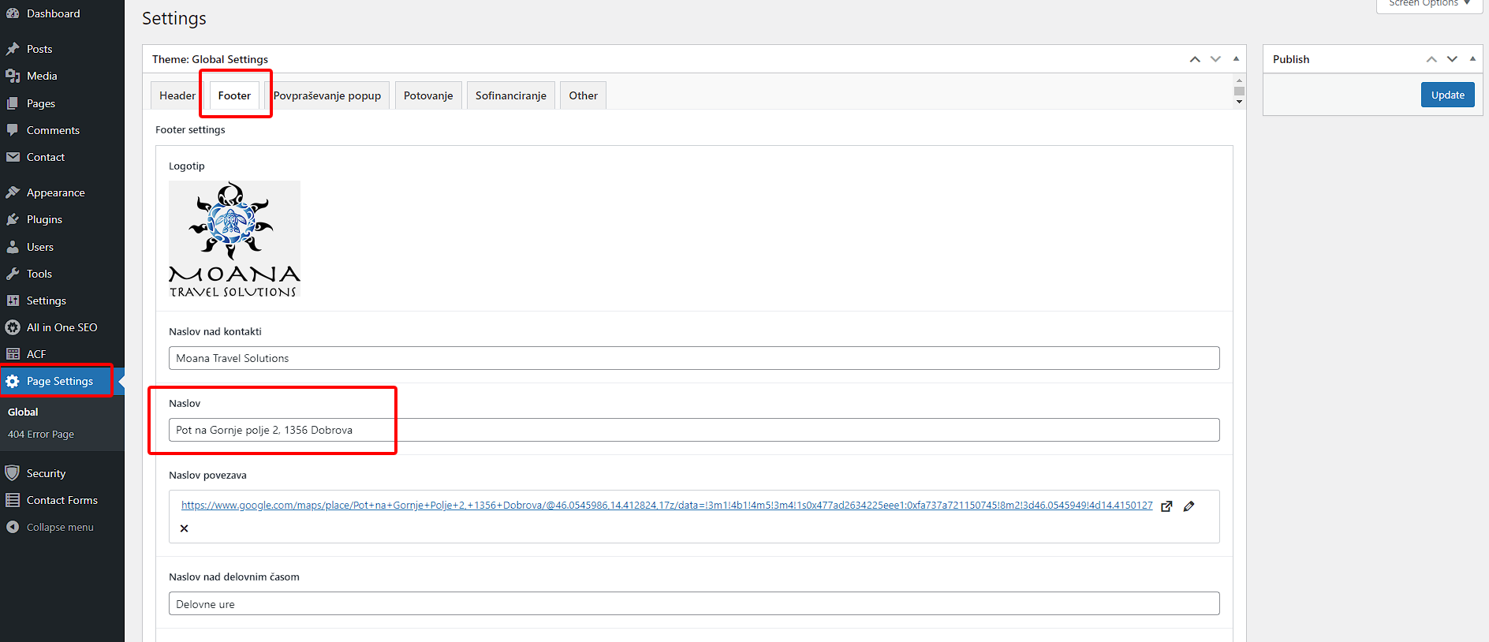Collapse the Theme Global Settings panel
The image size is (1489, 642).
1236,59
